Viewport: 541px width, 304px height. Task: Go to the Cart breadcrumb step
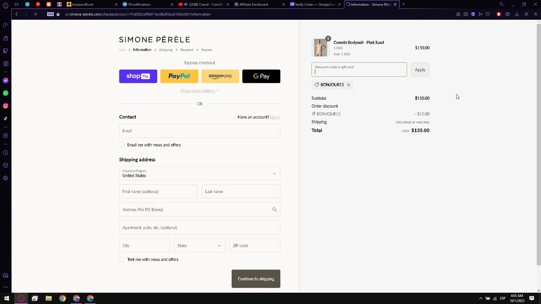click(122, 50)
